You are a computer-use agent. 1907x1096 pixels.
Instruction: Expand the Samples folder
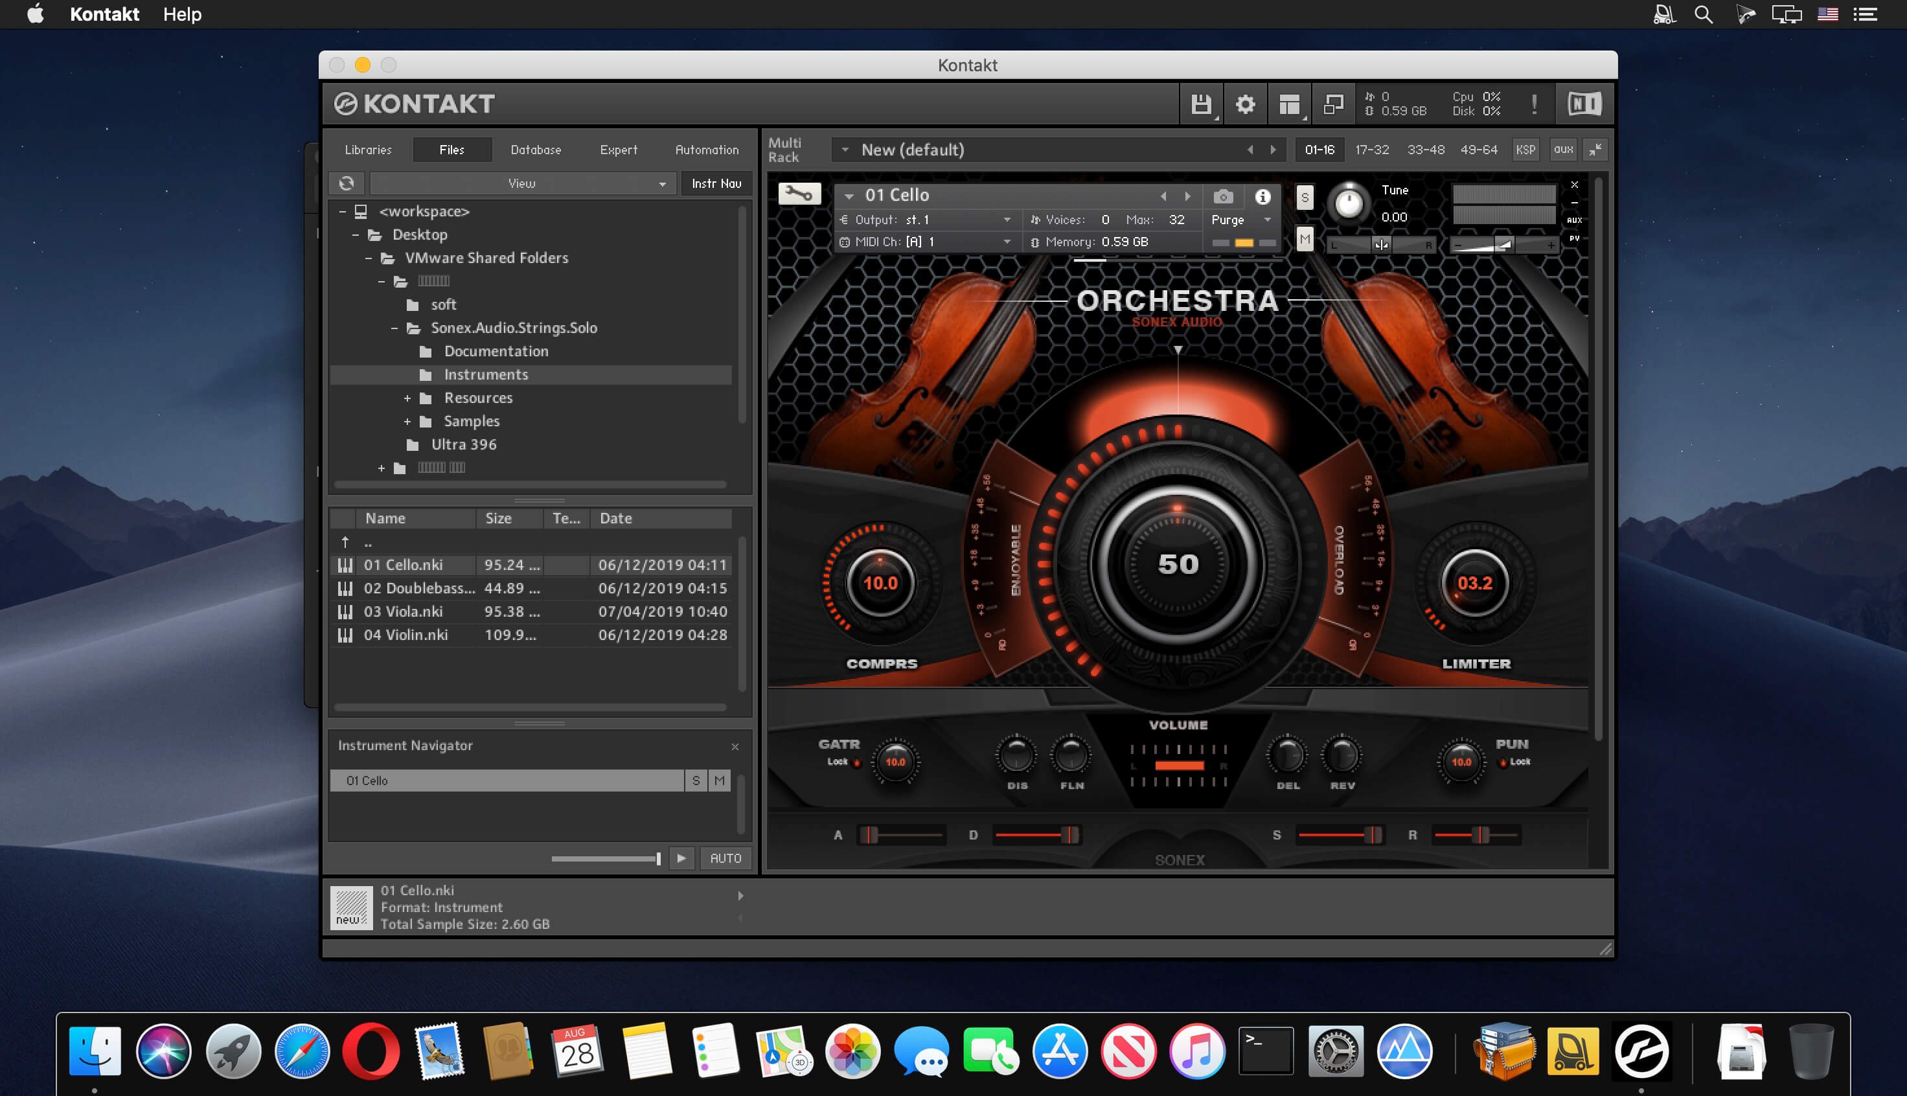[407, 422]
